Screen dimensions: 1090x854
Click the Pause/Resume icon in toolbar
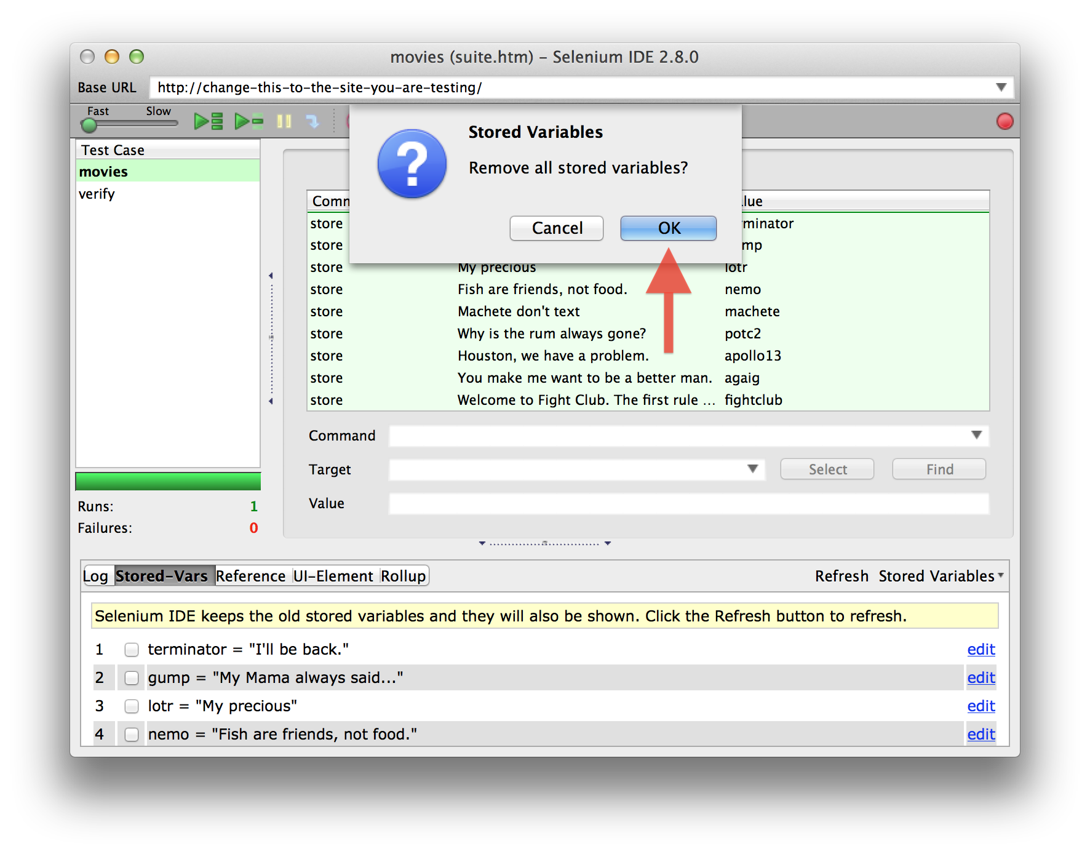click(284, 121)
